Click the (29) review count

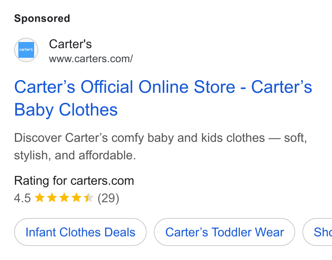[x=108, y=198]
